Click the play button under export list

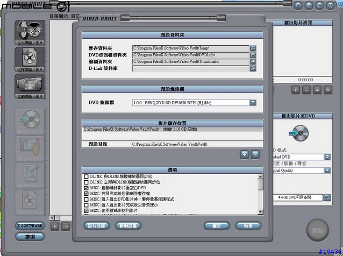(x=296, y=90)
